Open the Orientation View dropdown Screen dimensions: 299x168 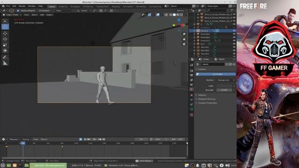click(64, 11)
